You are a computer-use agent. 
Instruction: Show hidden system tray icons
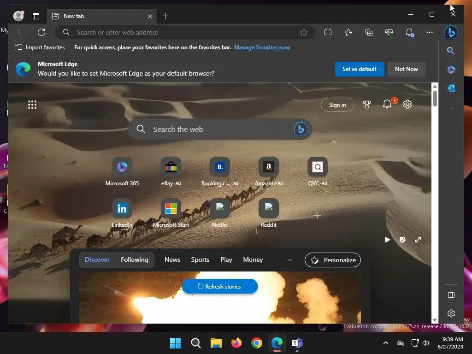tap(386, 343)
